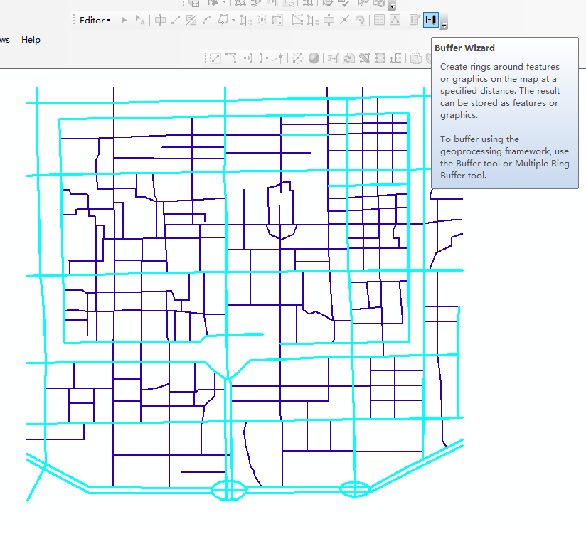Image resolution: width=586 pixels, height=534 pixels.
Task: Open the Create Features window icon
Action: (414, 20)
